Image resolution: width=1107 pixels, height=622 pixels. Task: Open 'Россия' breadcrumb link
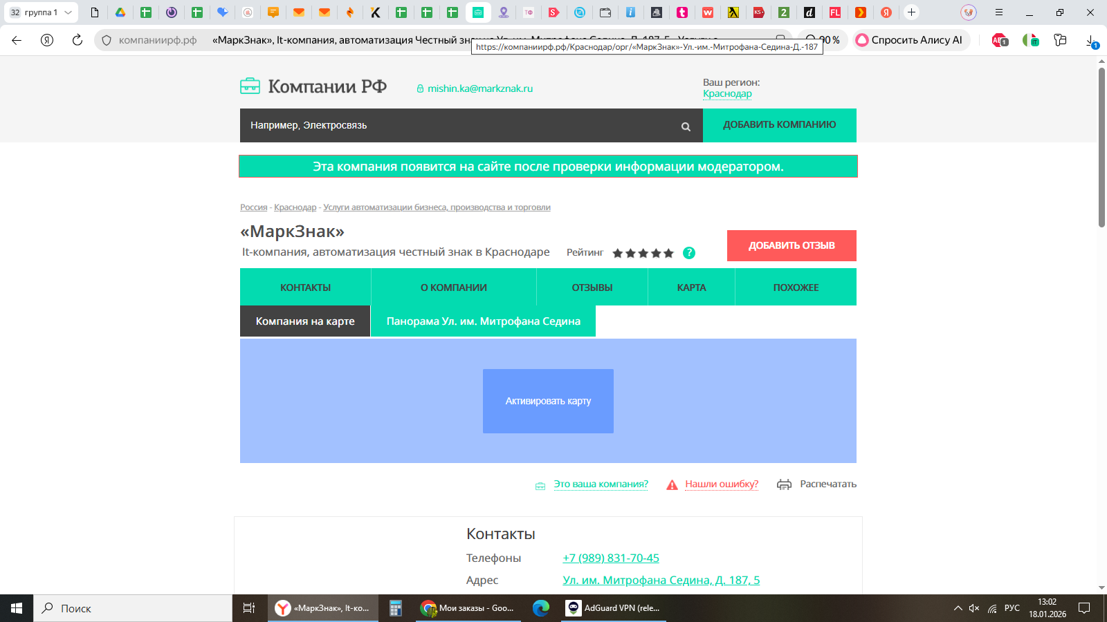253,207
